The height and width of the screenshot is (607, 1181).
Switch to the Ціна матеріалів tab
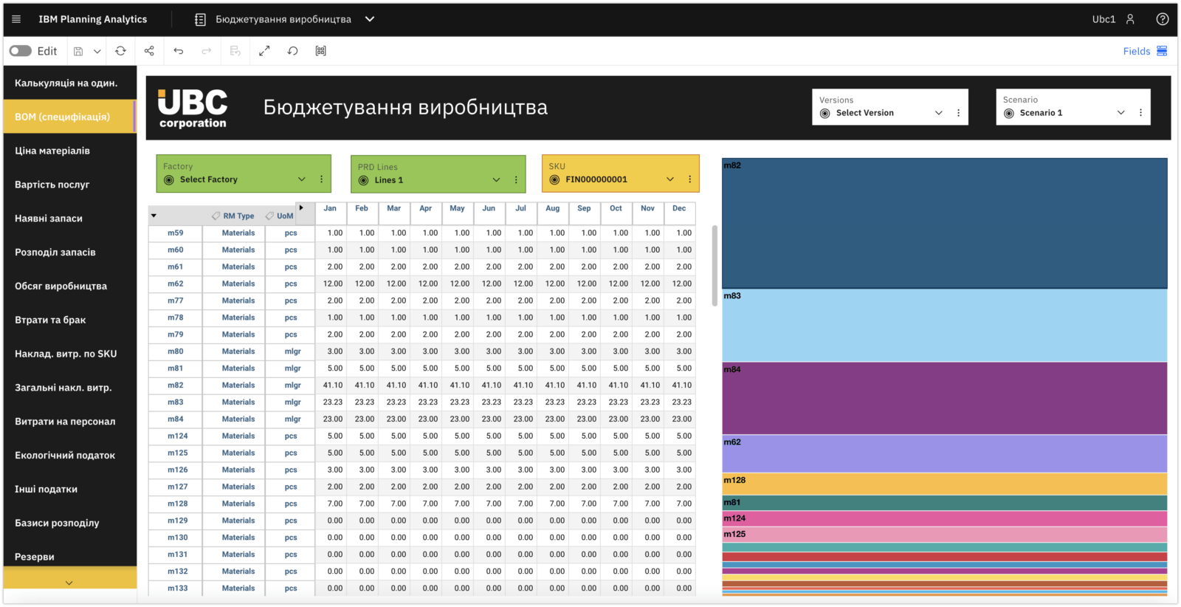click(x=70, y=151)
